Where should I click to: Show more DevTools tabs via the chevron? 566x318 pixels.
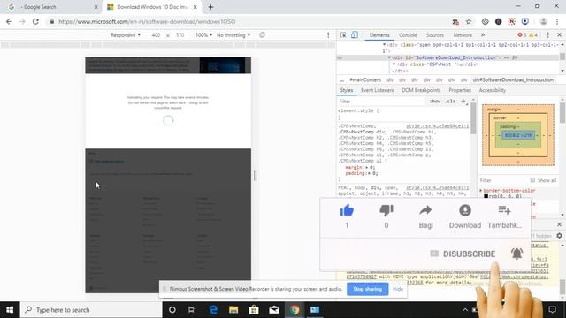[x=483, y=35]
